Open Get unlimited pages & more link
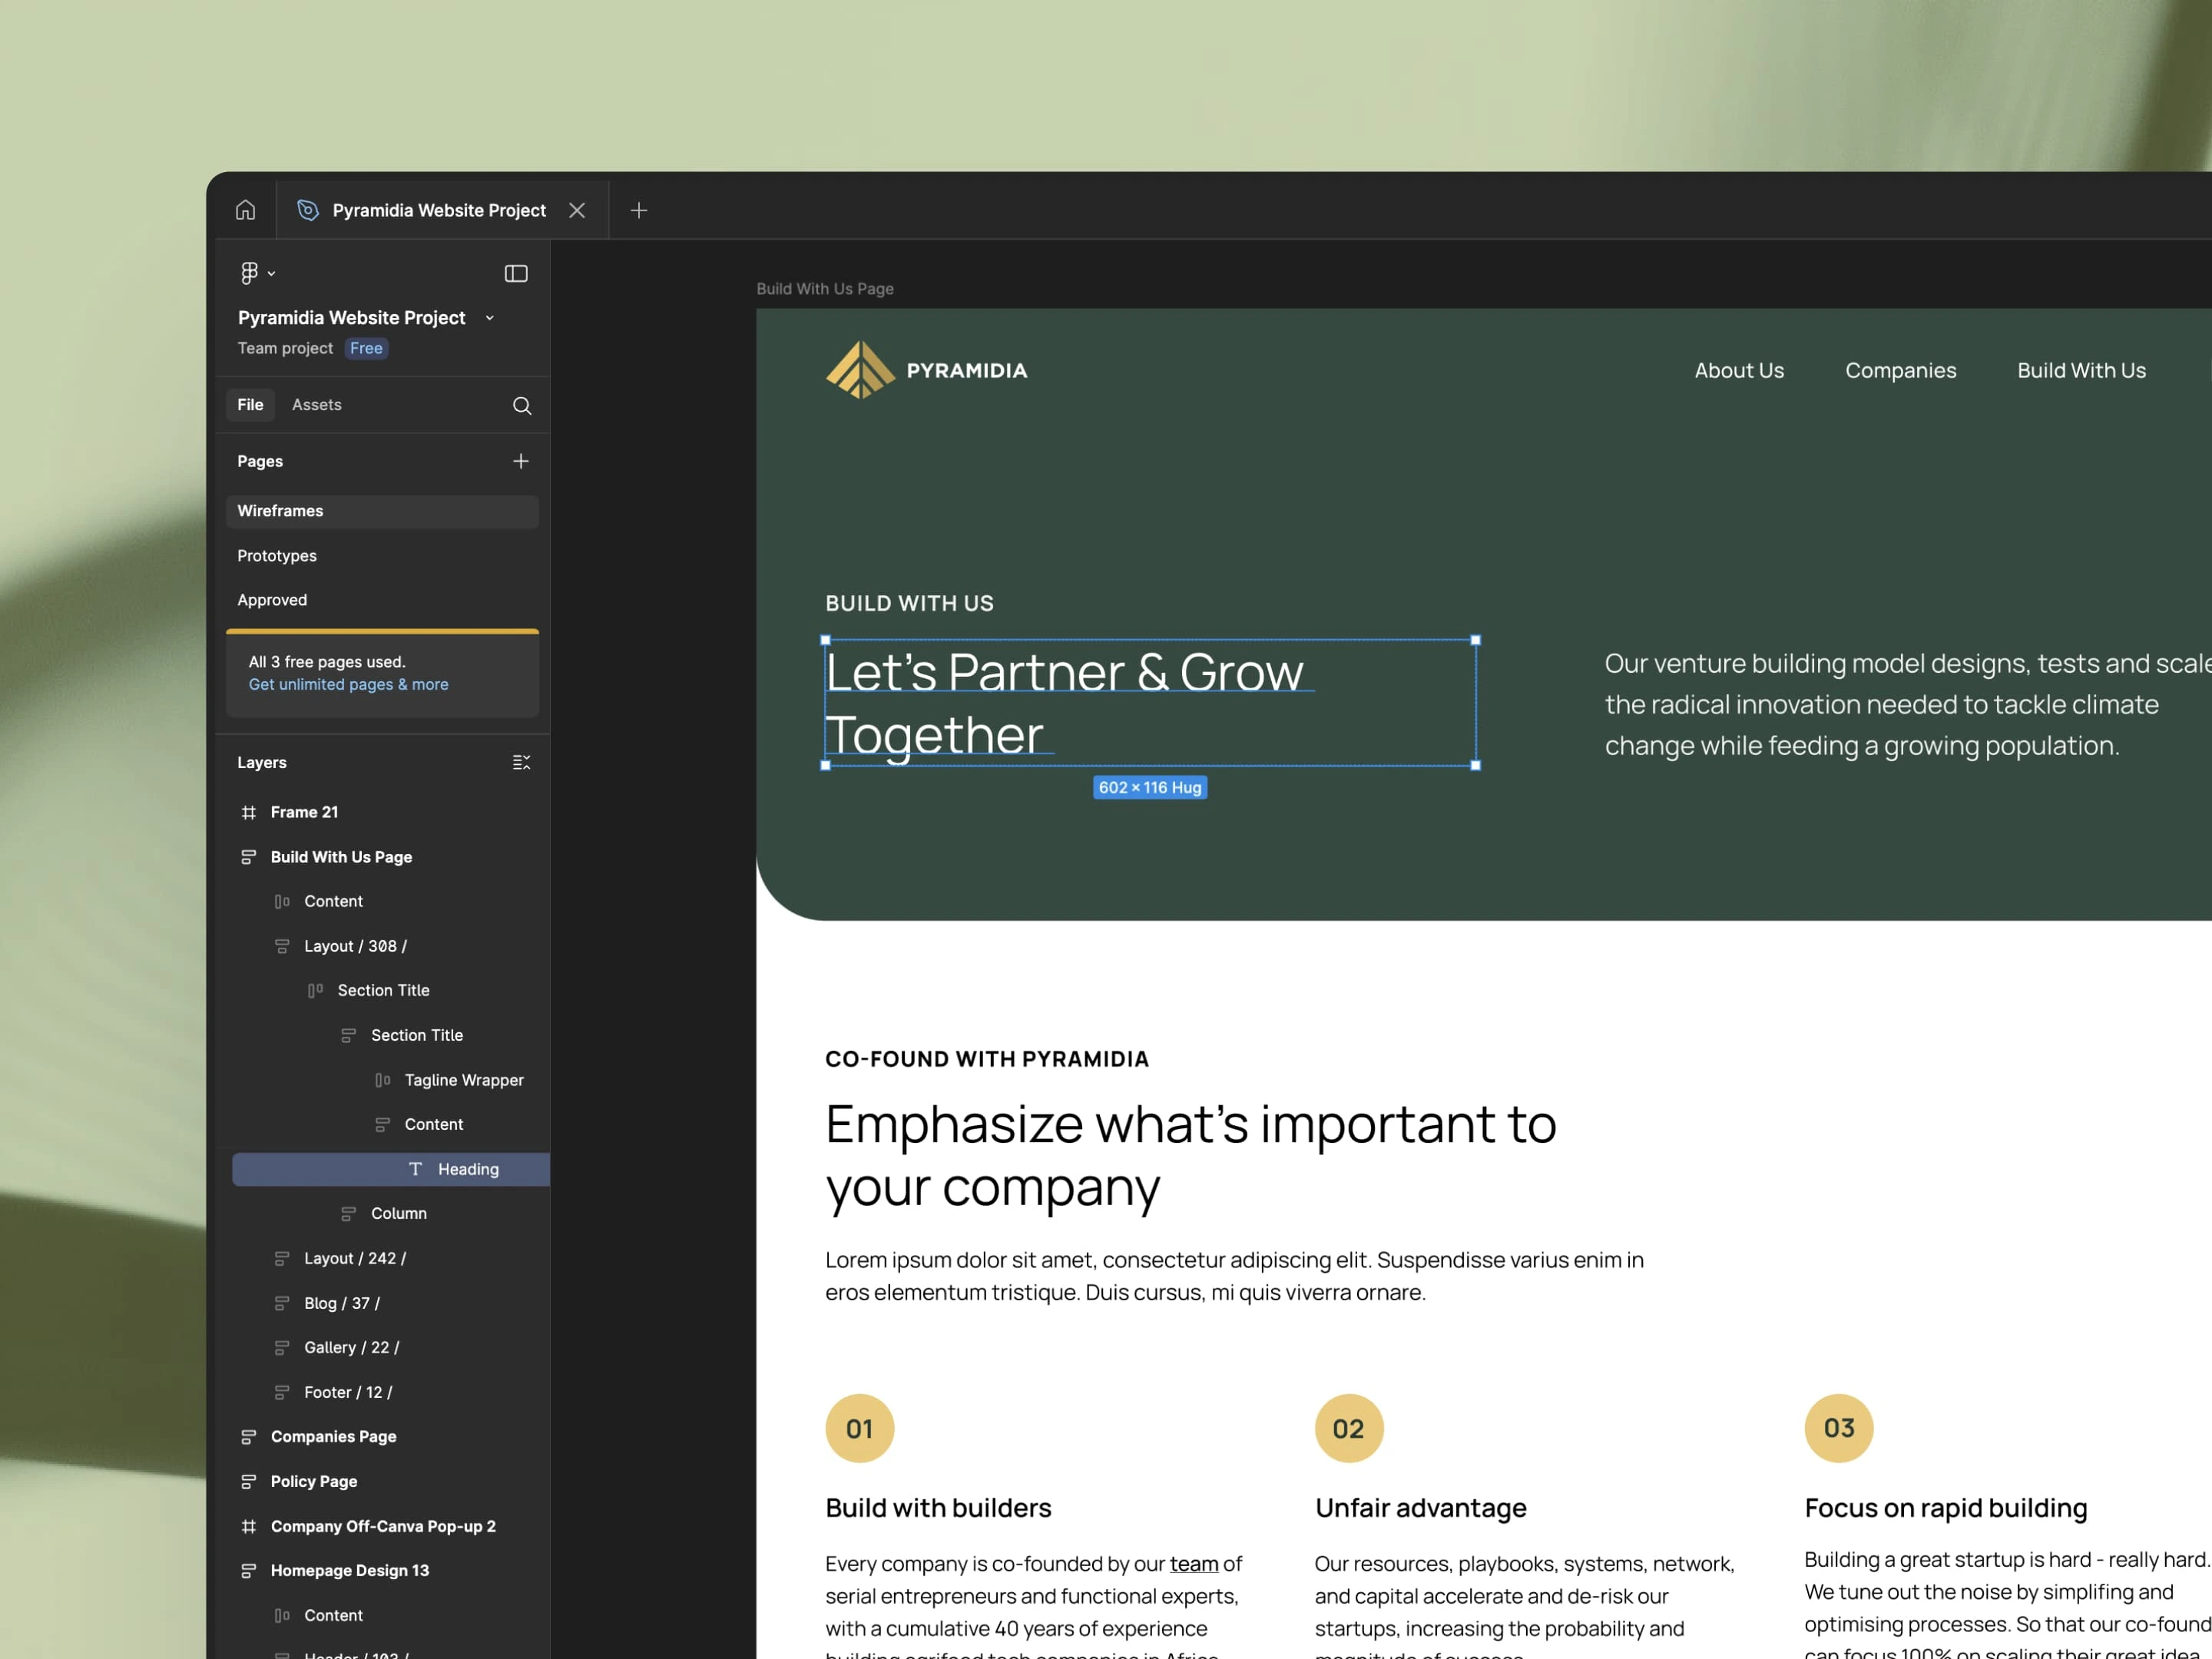Image resolution: width=2212 pixels, height=1659 pixels. click(x=348, y=684)
